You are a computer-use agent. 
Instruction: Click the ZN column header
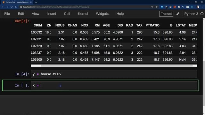tap(49, 25)
